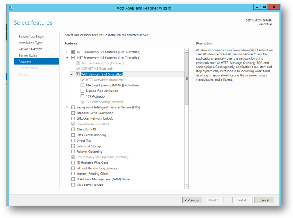Enable the Direct Play feature
The height and width of the screenshot is (218, 293).
click(x=73, y=141)
